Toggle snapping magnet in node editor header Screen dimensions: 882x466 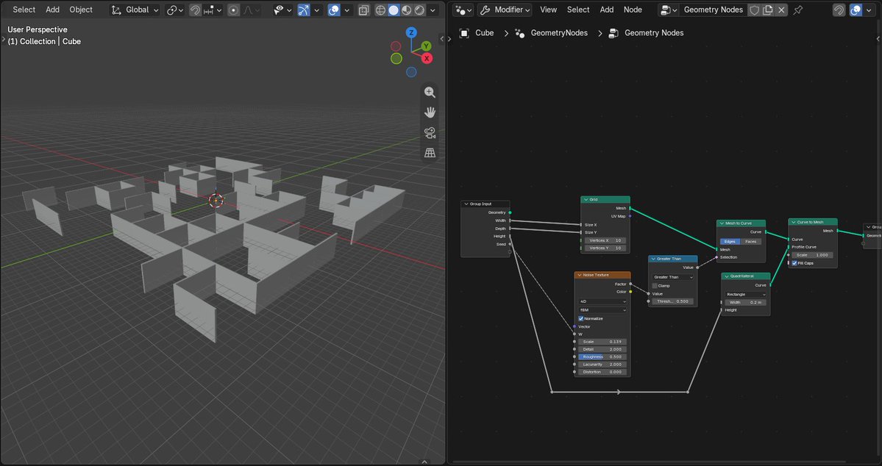(x=839, y=10)
